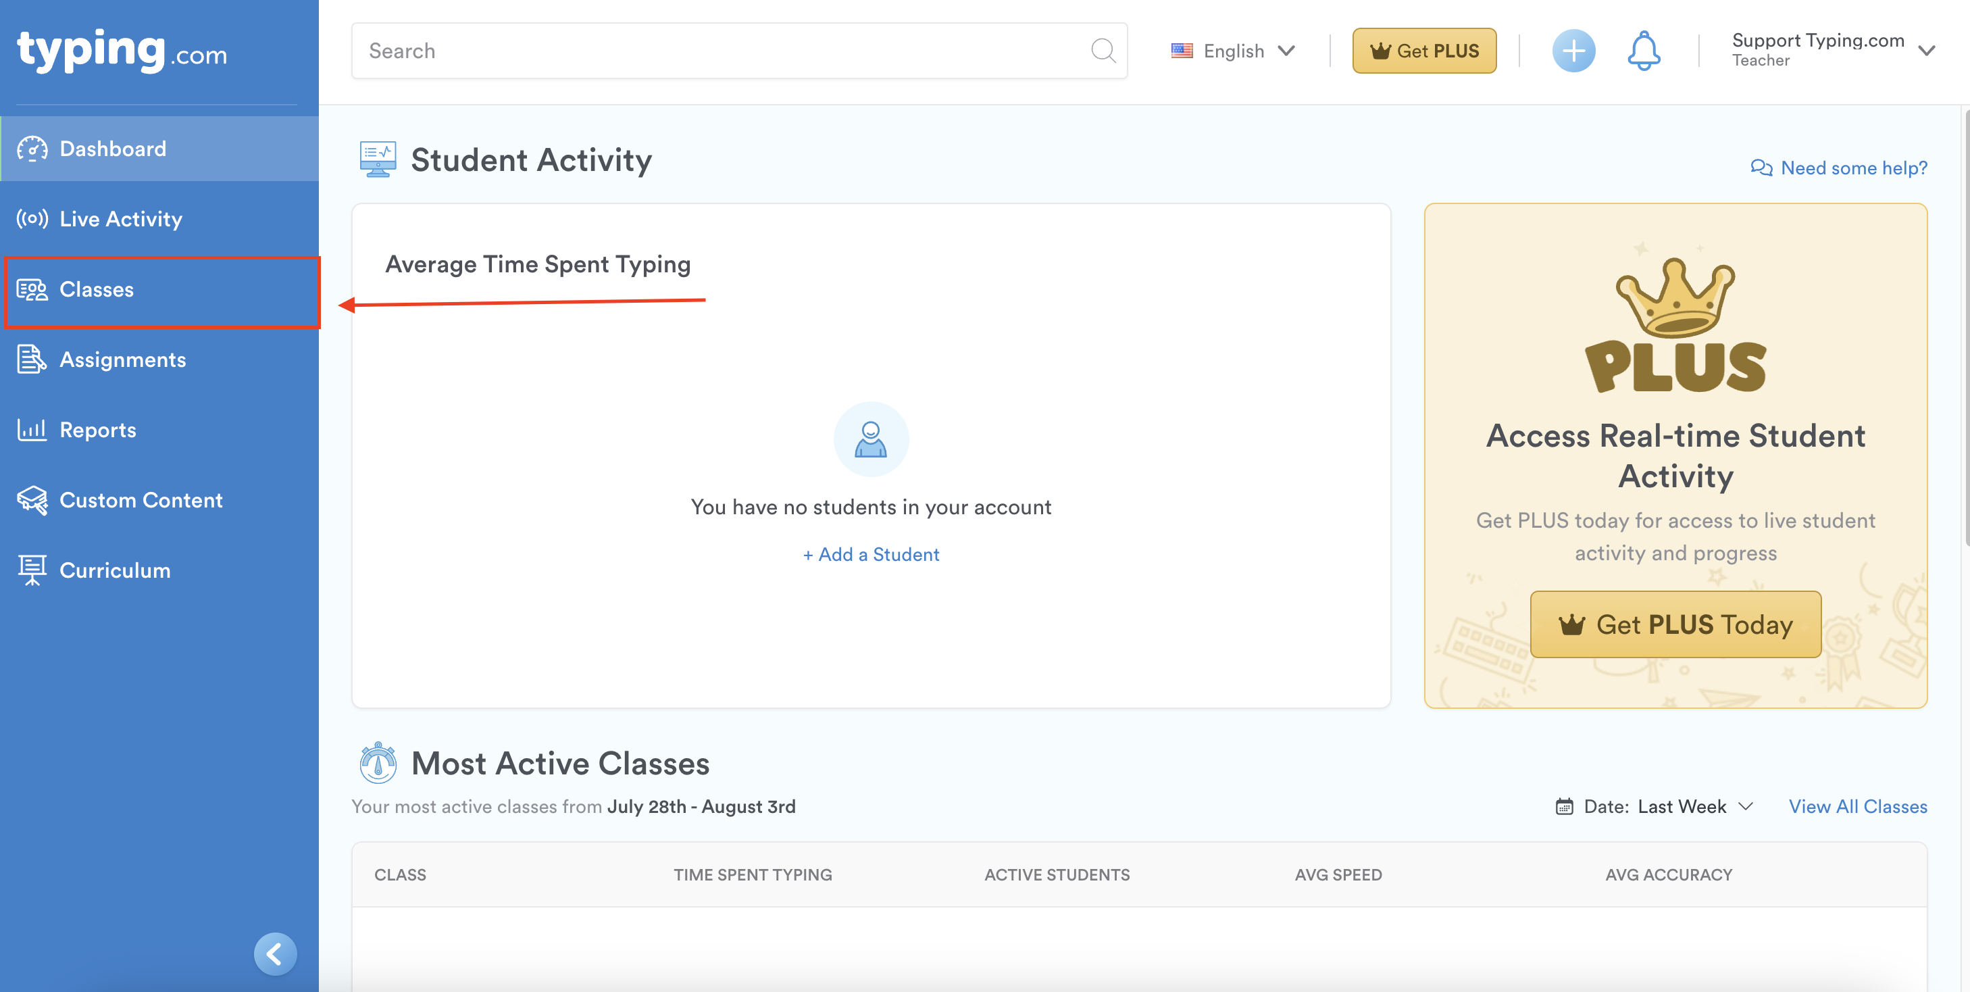Click the notification bell icon
Image resolution: width=1970 pixels, height=992 pixels.
pyautogui.click(x=1643, y=51)
